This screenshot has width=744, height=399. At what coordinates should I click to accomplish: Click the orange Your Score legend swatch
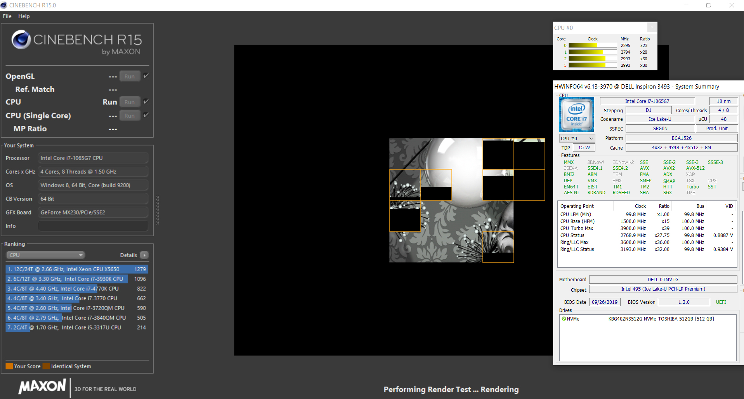(x=9, y=366)
